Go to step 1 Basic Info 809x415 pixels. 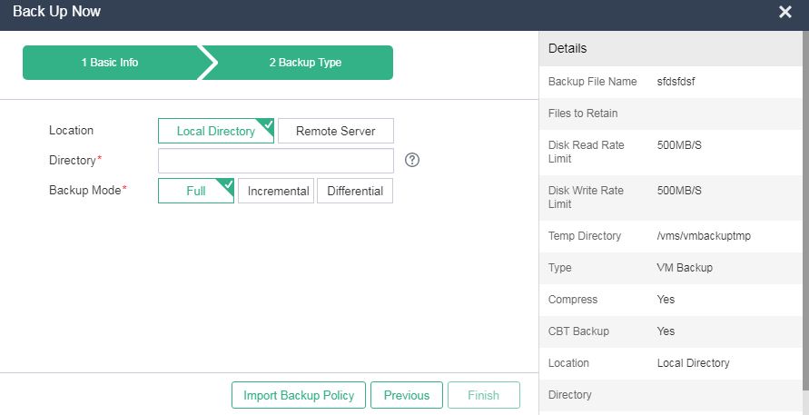point(110,63)
